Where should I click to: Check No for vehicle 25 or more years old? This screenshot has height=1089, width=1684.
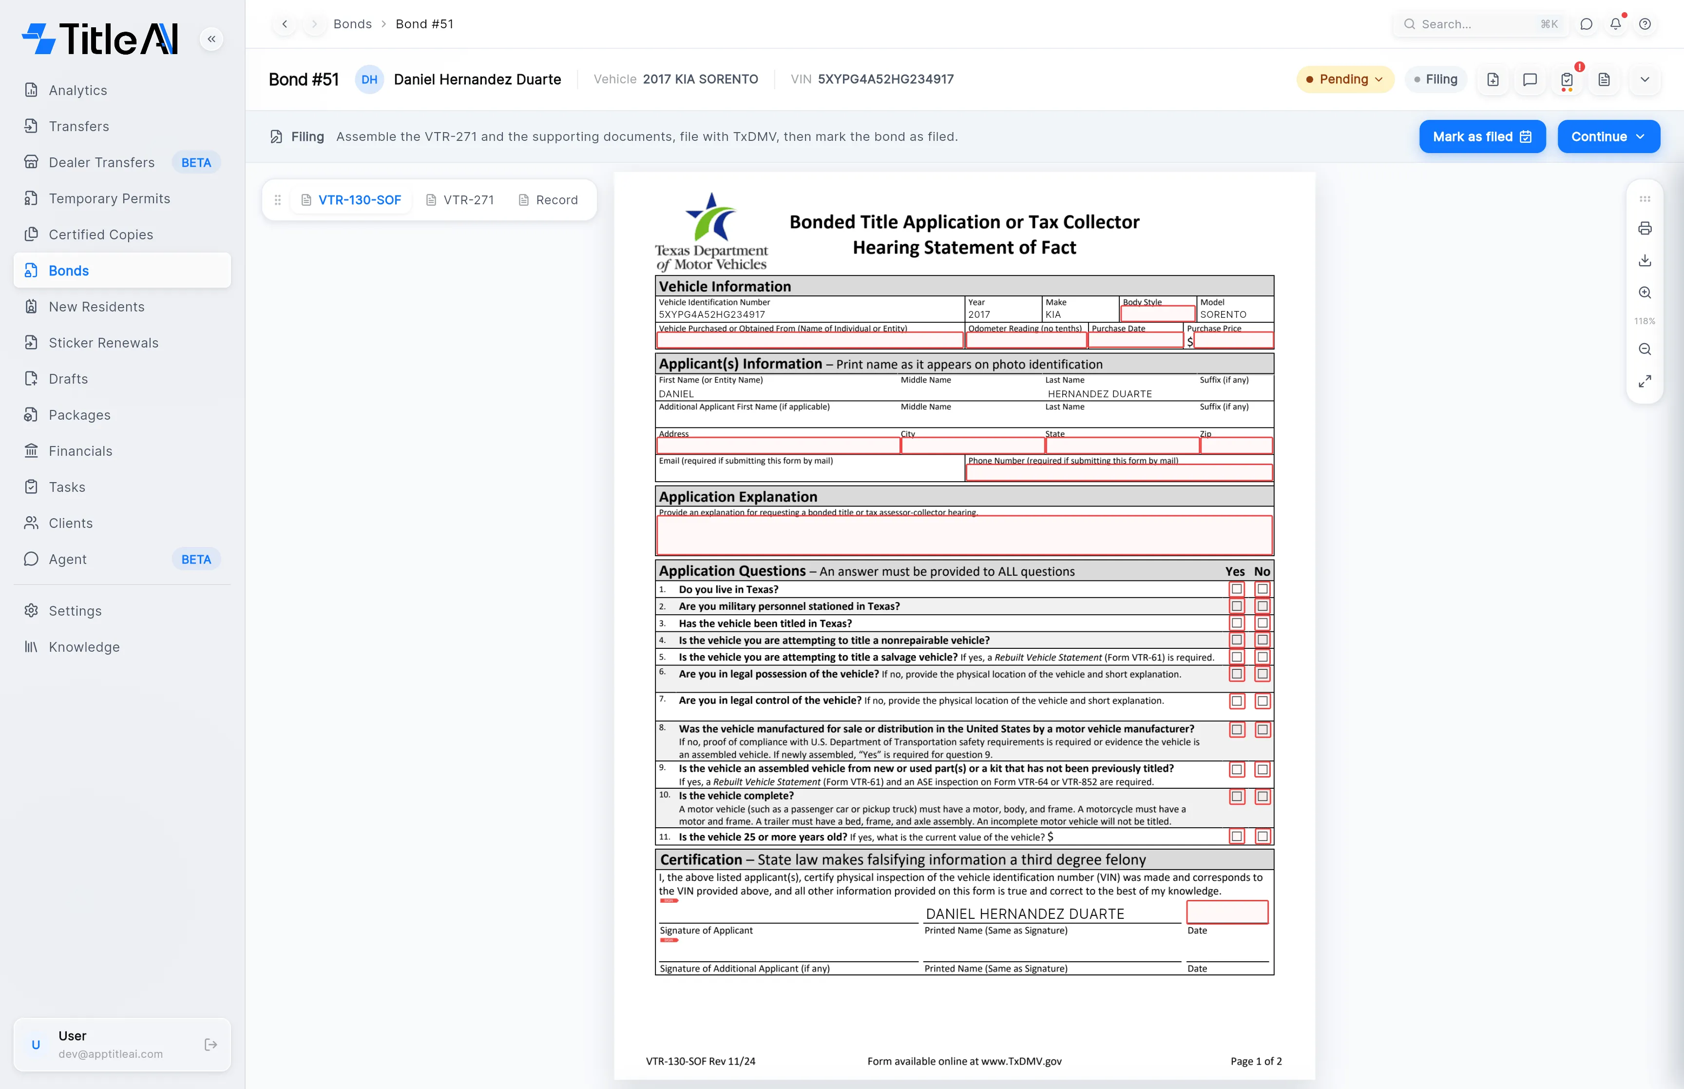coord(1262,836)
